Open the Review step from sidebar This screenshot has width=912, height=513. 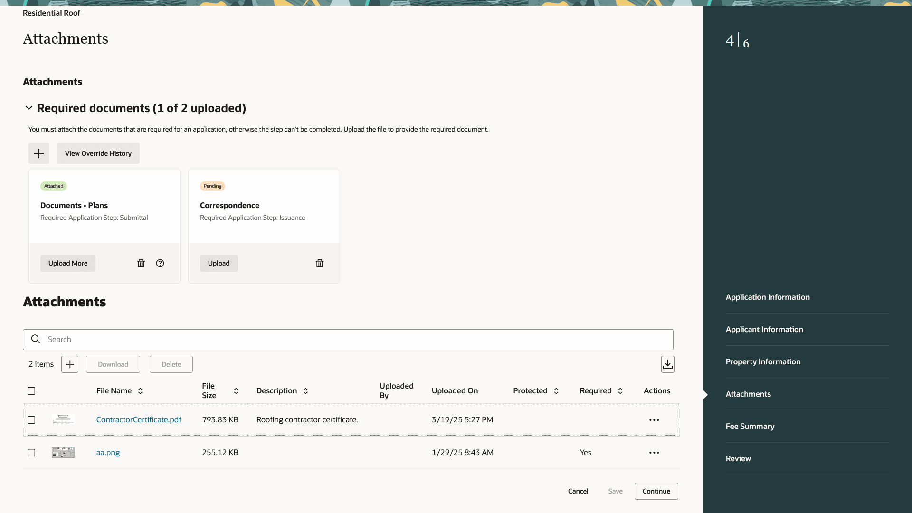[738, 458]
